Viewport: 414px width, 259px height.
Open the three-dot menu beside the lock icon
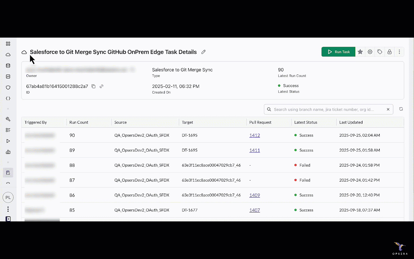click(x=399, y=52)
